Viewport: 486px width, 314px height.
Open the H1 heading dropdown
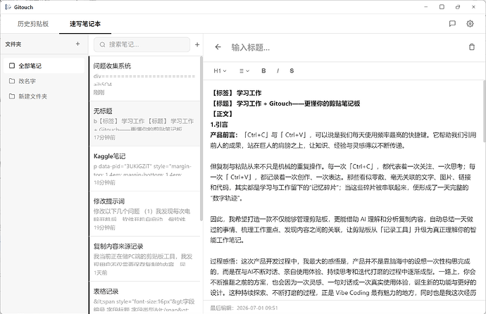220,71
